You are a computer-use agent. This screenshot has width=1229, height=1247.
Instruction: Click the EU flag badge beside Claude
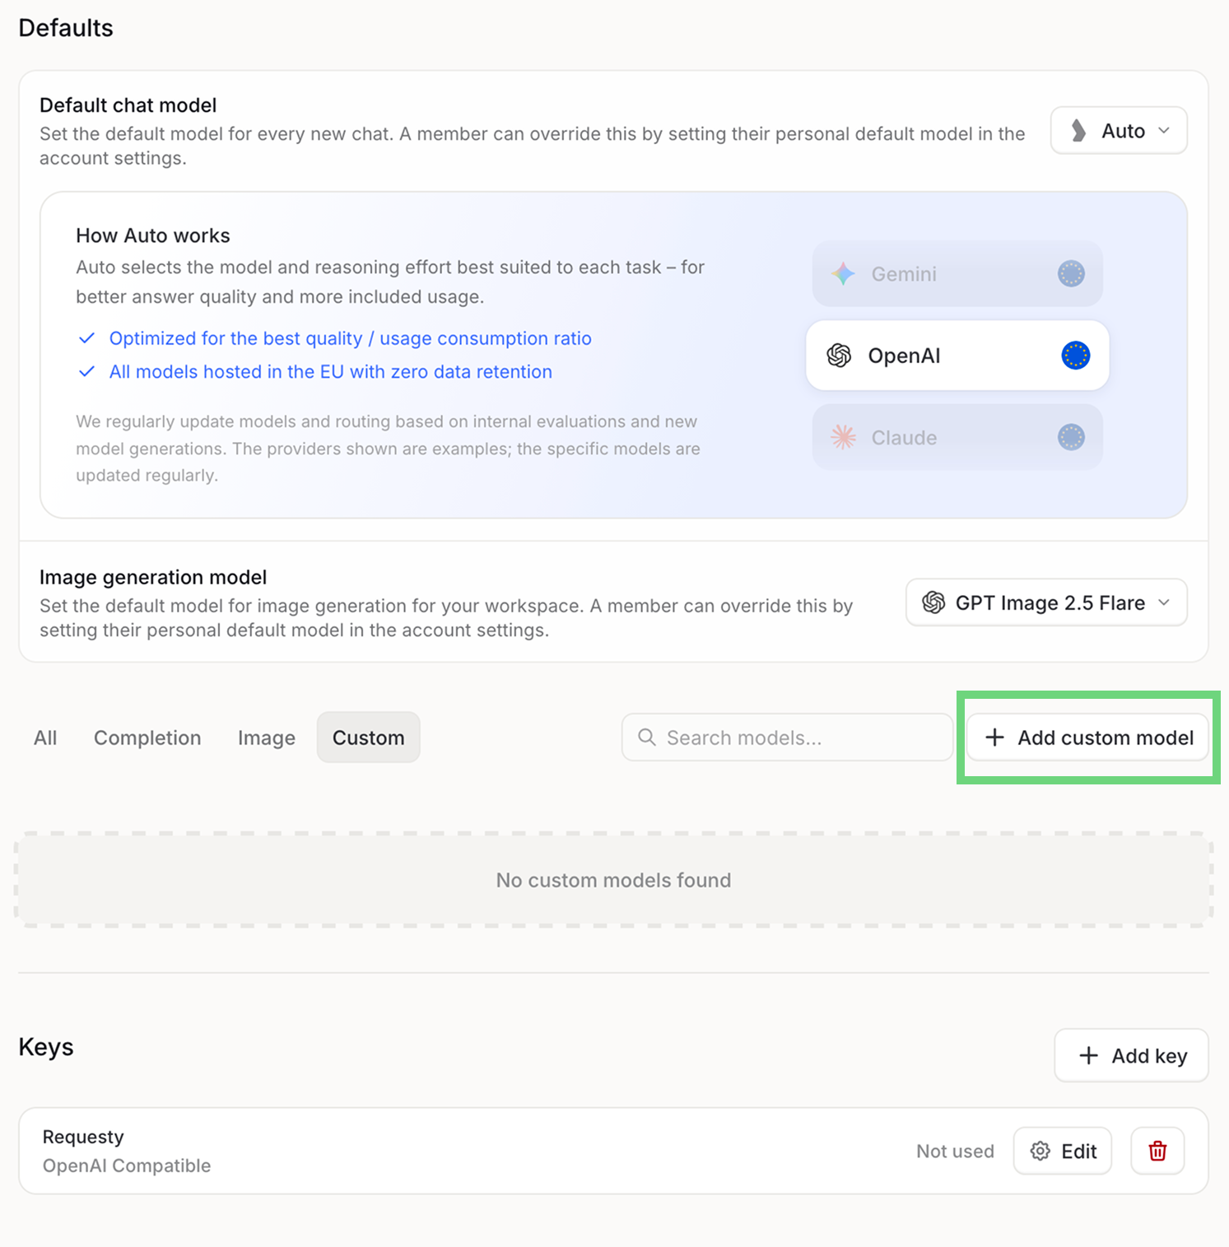[1071, 437]
